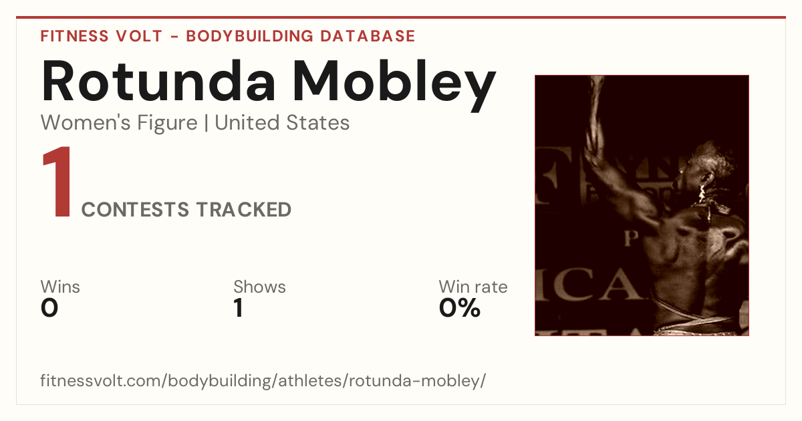Click the word Tracked beside the number
Image resolution: width=802 pixels, height=421 pixels.
[x=243, y=210]
